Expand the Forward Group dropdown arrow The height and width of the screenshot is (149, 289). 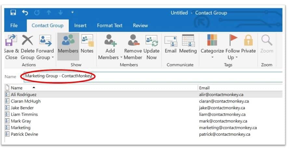click(x=53, y=57)
